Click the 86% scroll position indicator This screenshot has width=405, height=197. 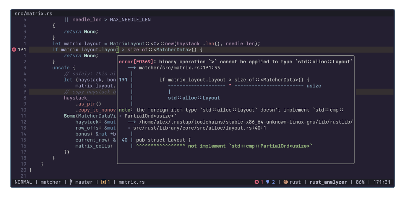360,182
